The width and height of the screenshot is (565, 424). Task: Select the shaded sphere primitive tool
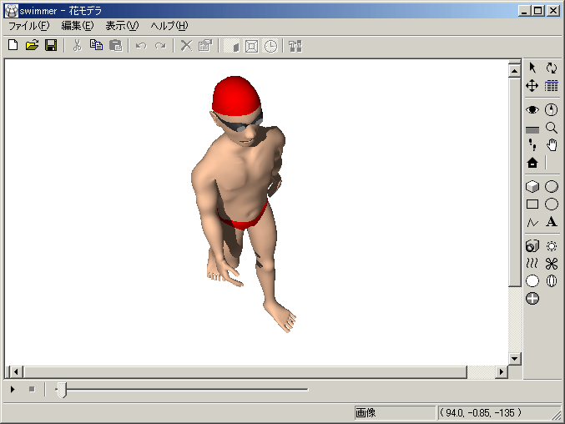[x=552, y=186]
